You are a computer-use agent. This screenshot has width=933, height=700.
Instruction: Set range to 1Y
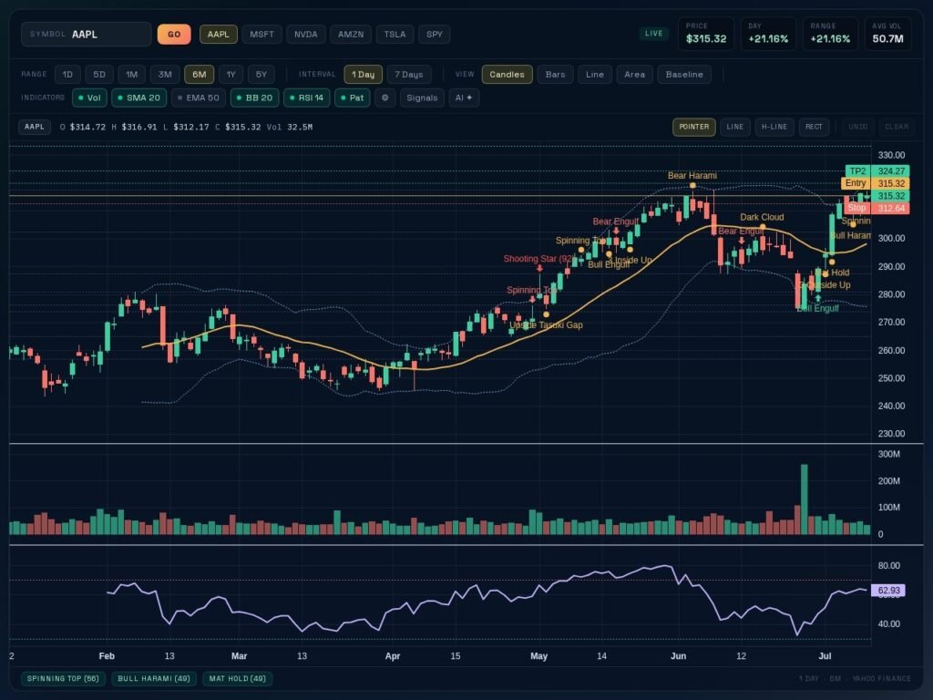click(231, 75)
